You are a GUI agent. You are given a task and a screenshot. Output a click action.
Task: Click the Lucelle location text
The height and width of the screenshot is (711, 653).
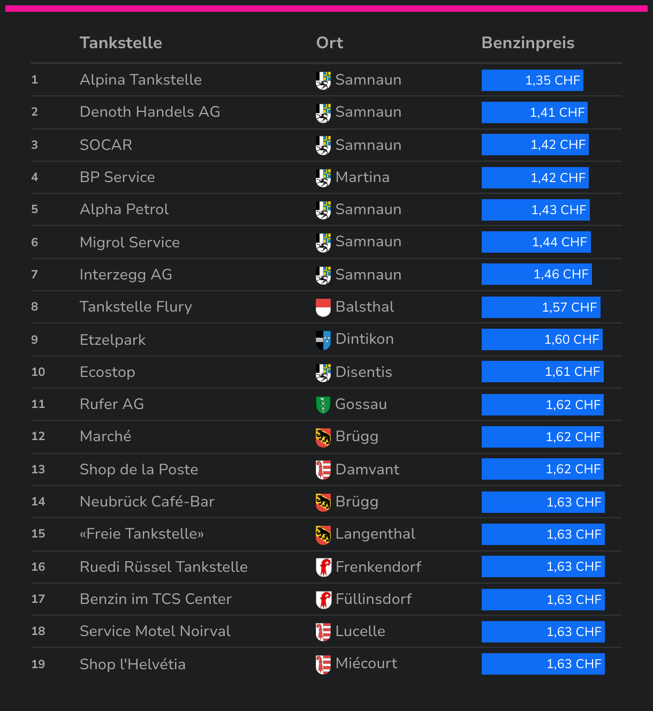coord(360,631)
